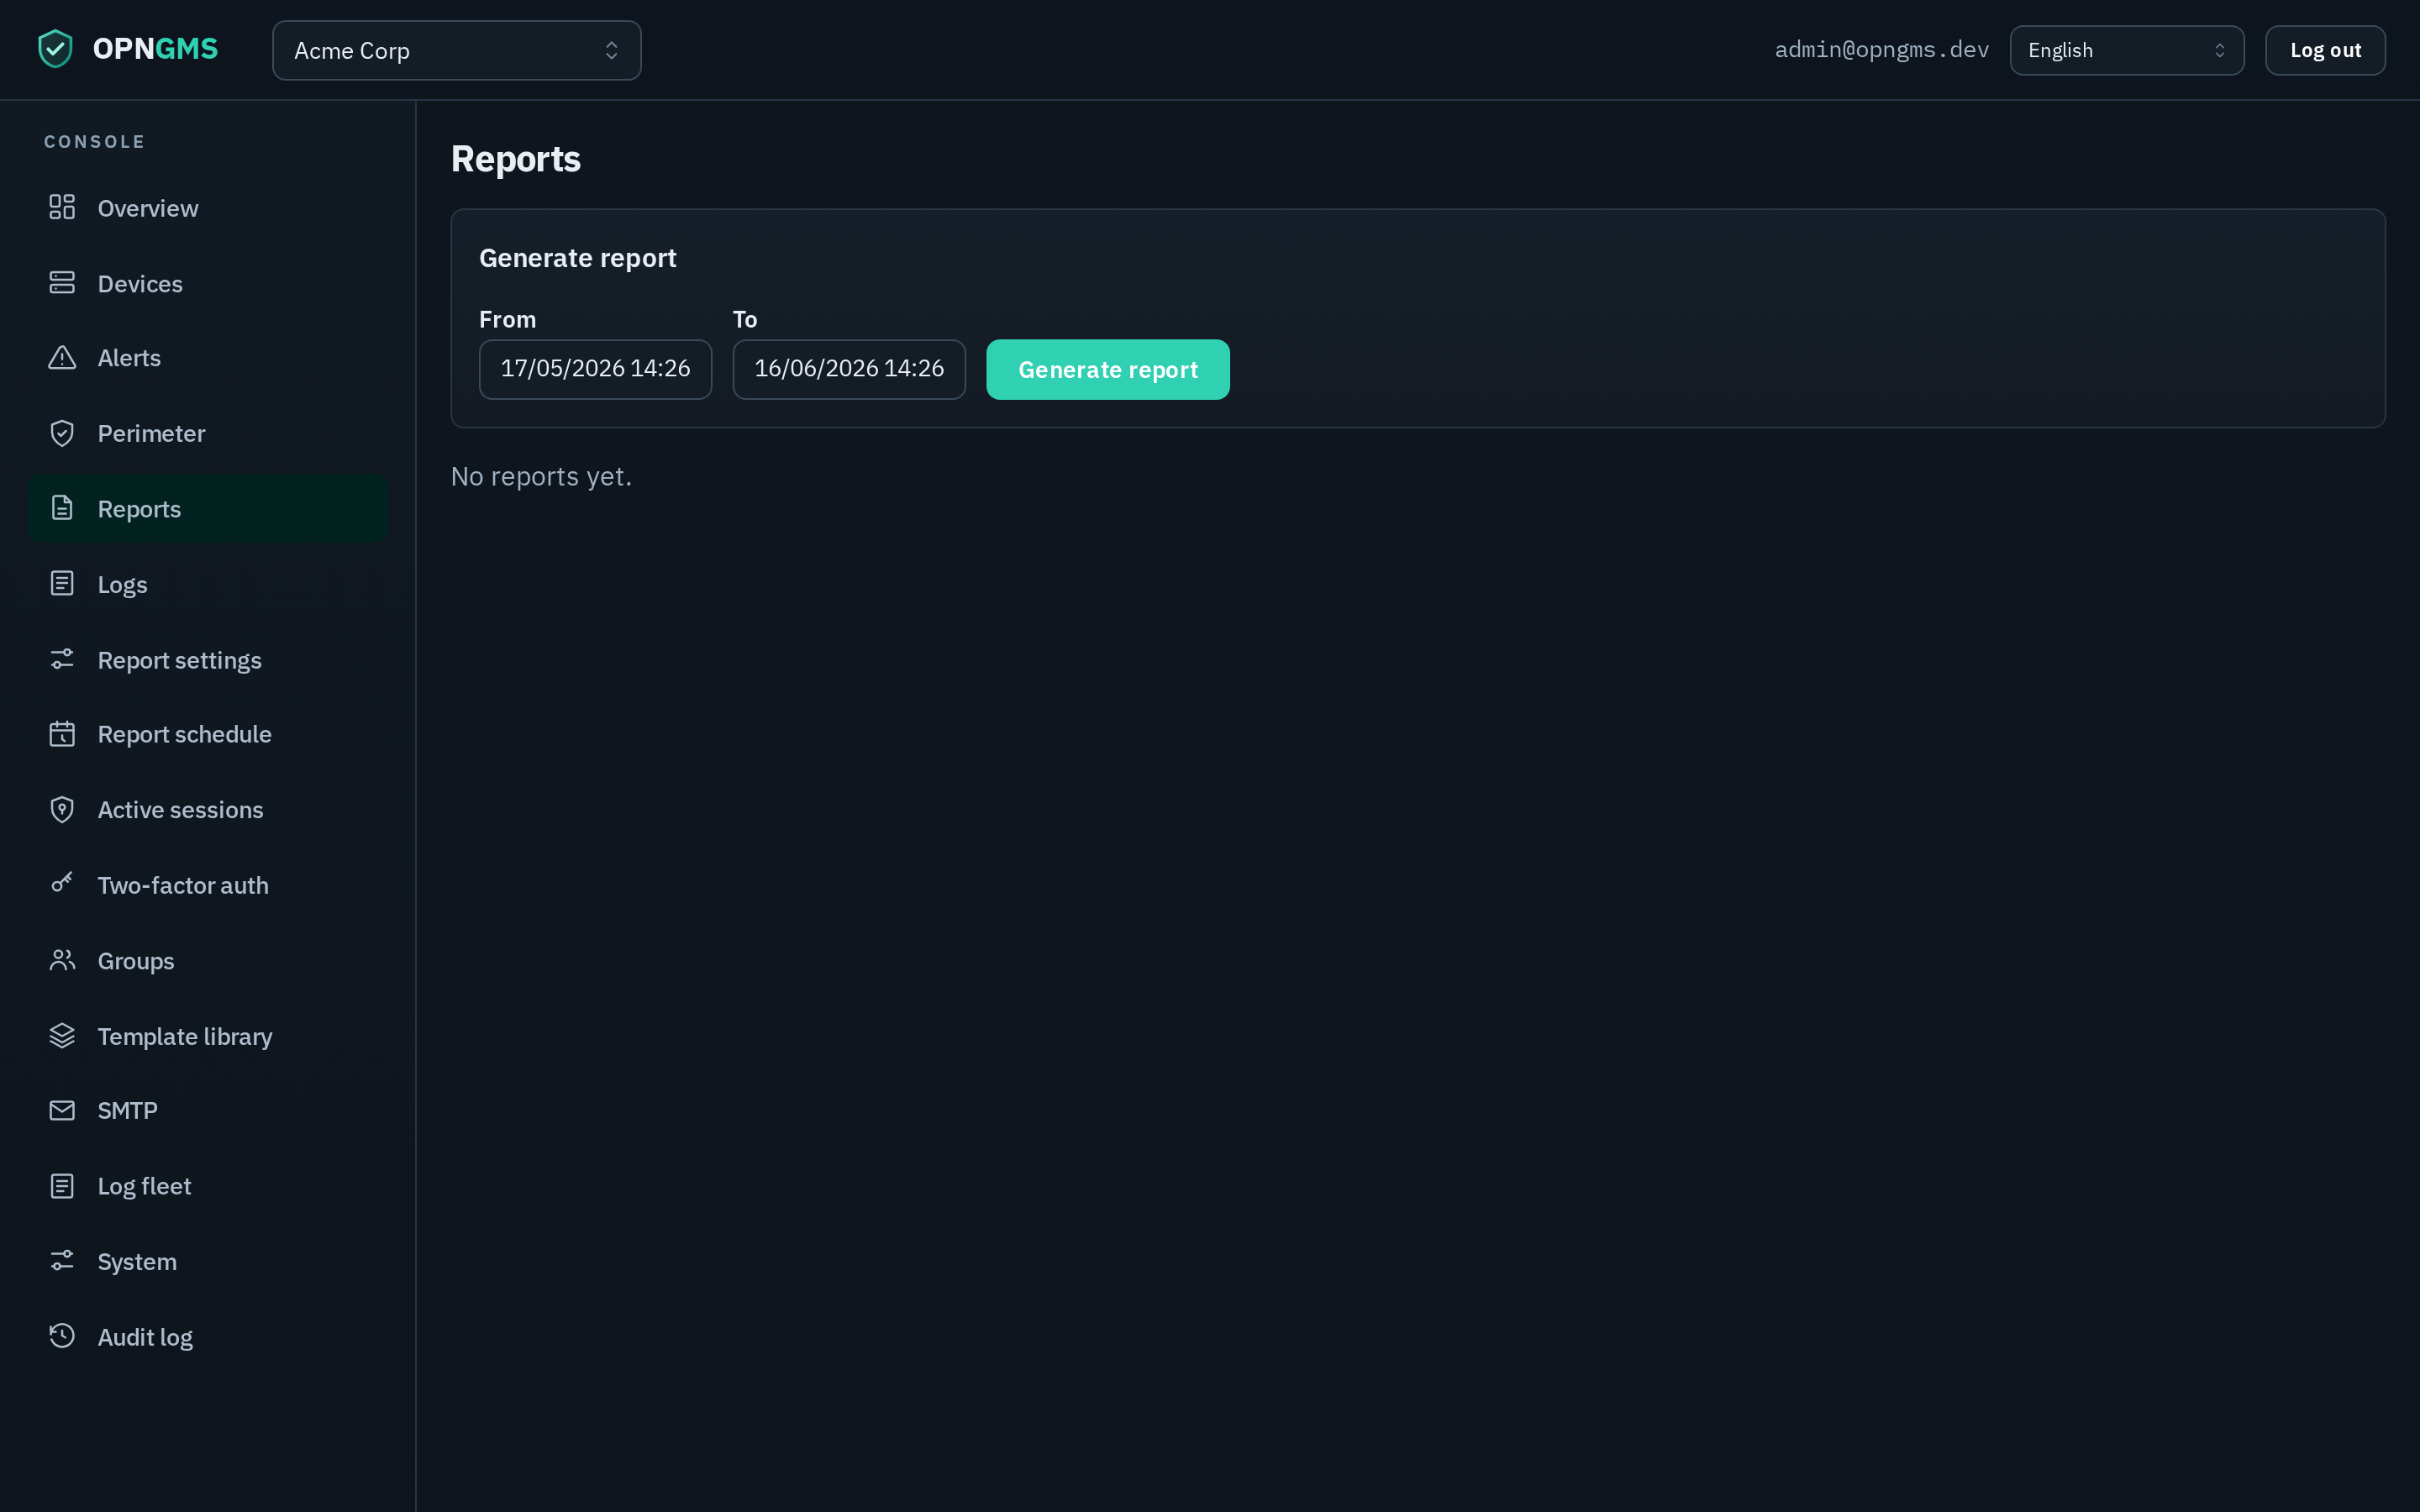
Task: Open the Perimeter page
Action: pyautogui.click(x=208, y=433)
